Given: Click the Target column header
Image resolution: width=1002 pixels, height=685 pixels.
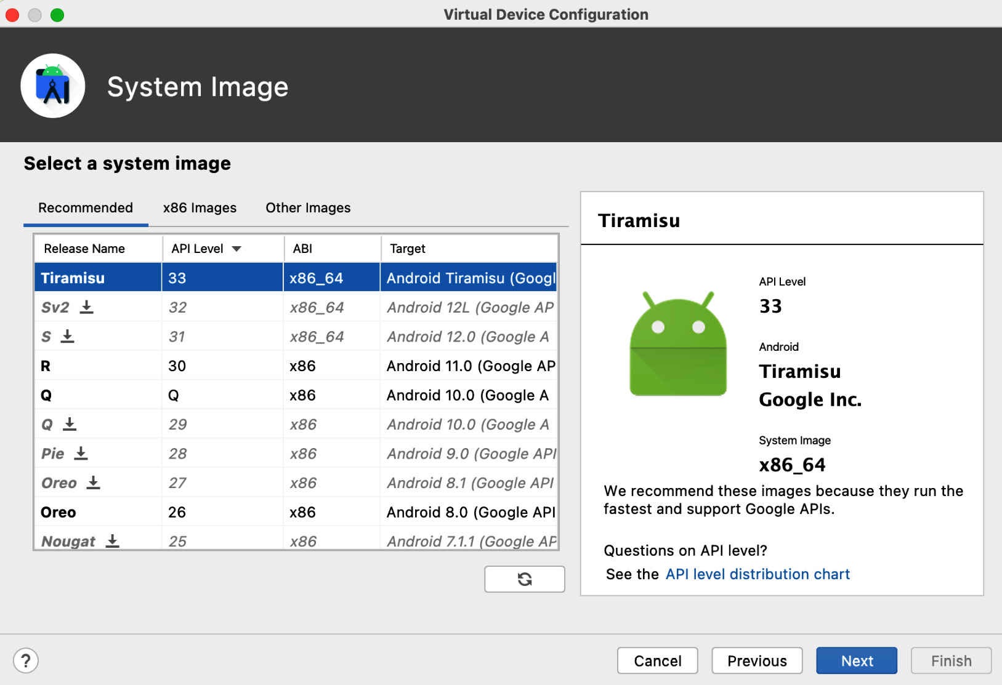Looking at the screenshot, I should point(469,249).
